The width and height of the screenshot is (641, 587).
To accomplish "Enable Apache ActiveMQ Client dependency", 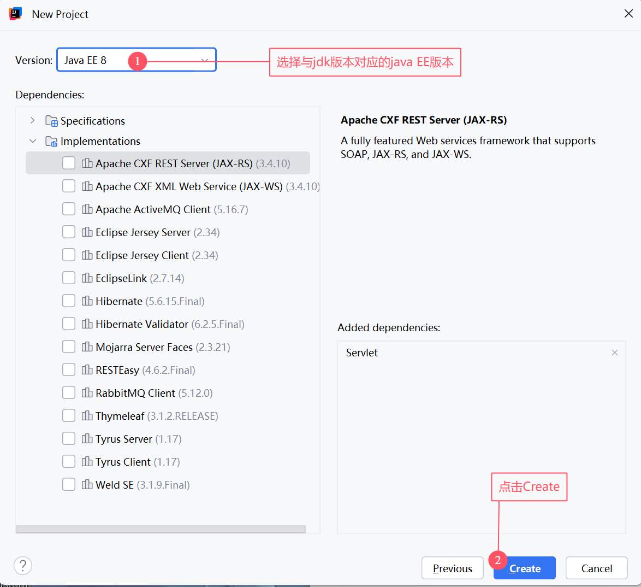I will 69,209.
